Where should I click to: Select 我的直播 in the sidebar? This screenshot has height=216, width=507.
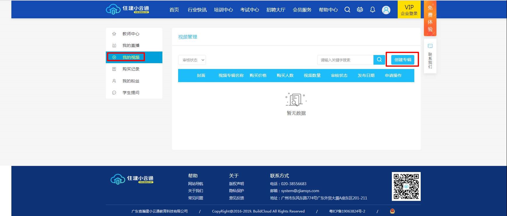coord(131,45)
